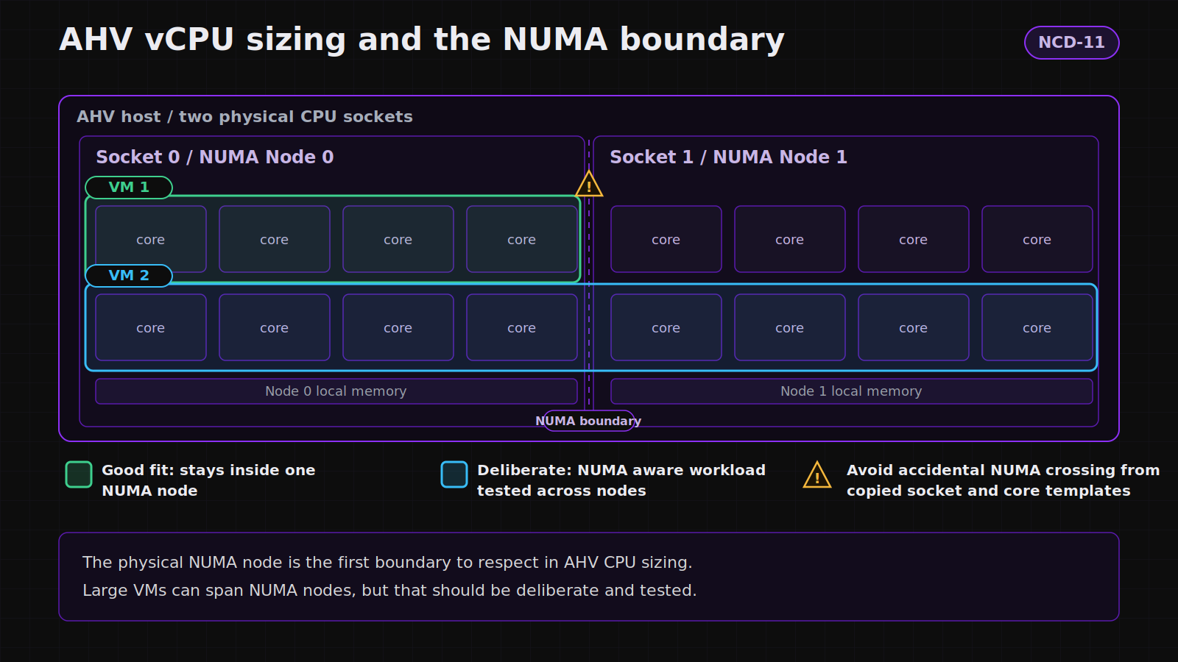Click the slide title AHV vCPU sizing
The height and width of the screenshot is (662, 1178).
[x=422, y=40]
